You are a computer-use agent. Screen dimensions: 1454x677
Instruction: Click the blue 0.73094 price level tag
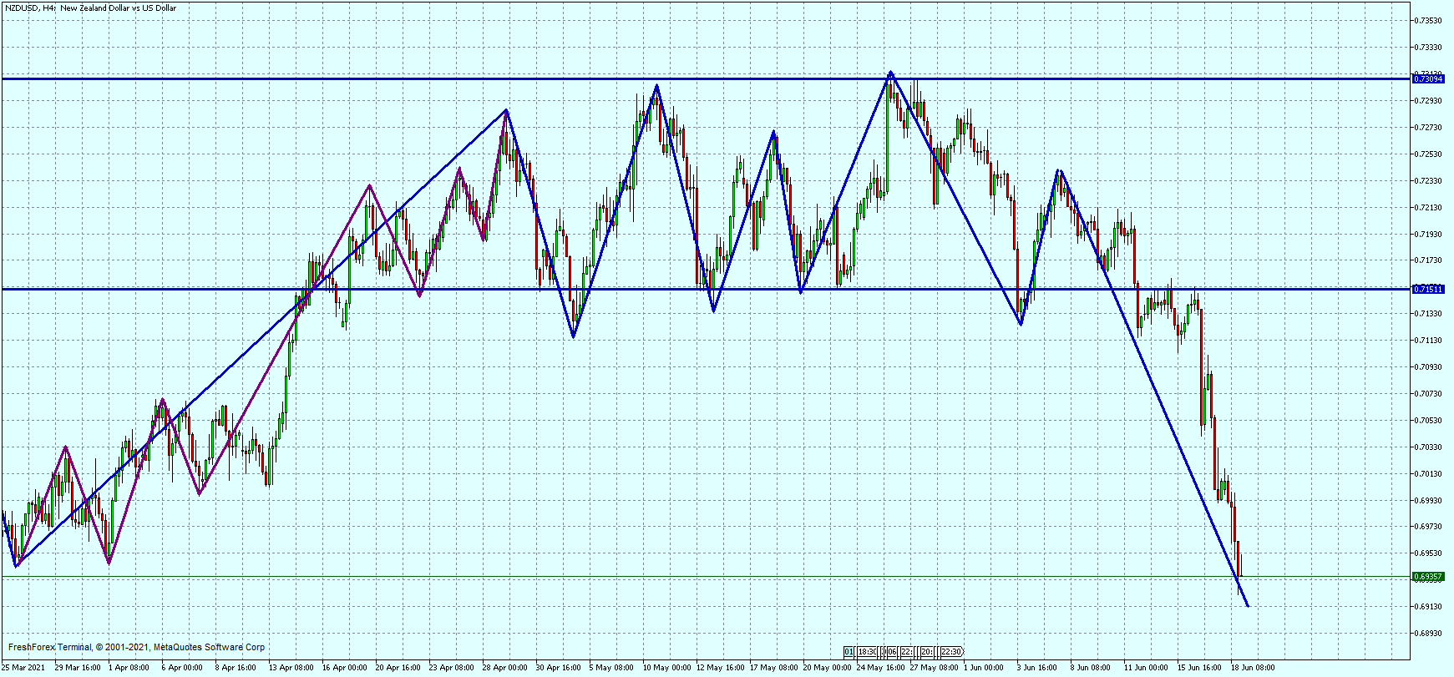(1427, 79)
